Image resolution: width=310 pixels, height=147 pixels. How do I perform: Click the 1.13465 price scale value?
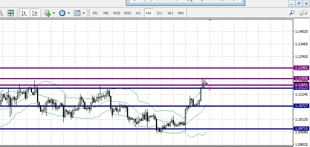[301, 44]
